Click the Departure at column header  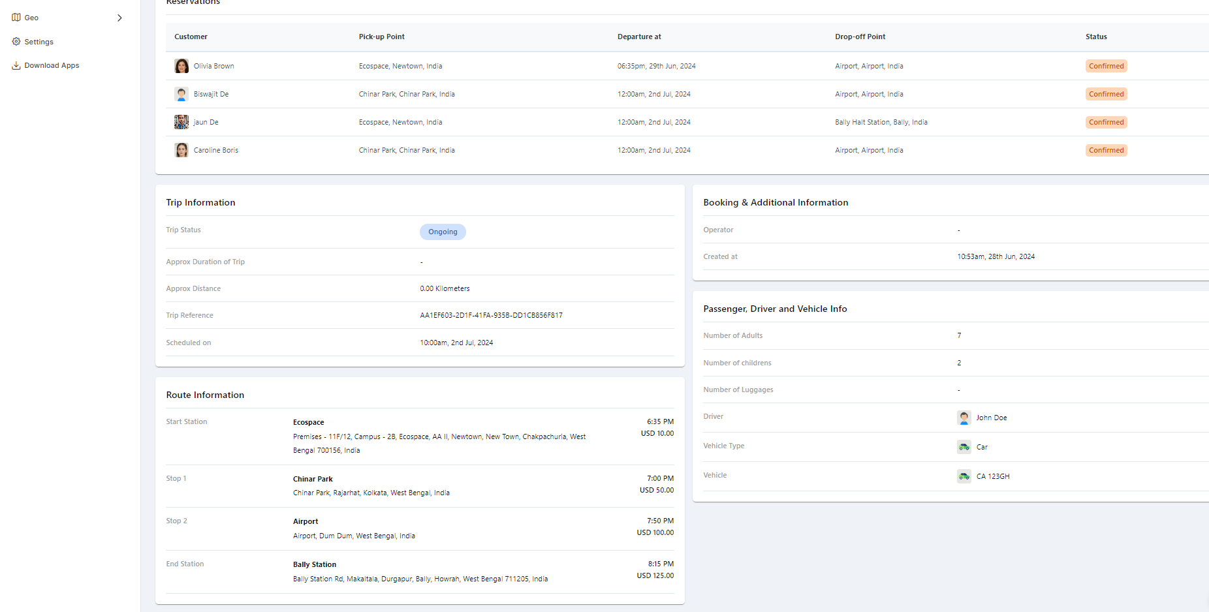click(639, 37)
